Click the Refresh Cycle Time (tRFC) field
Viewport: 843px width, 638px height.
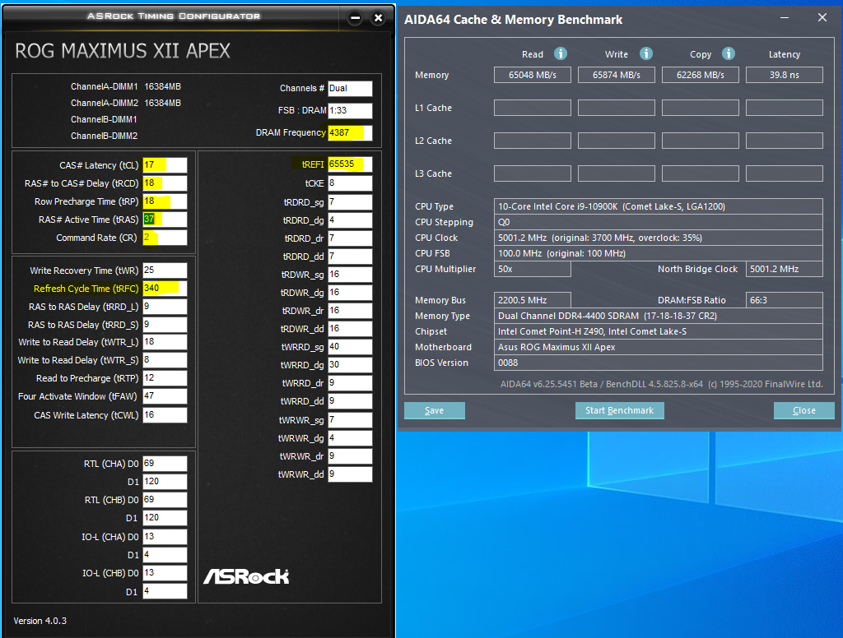pyautogui.click(x=165, y=289)
